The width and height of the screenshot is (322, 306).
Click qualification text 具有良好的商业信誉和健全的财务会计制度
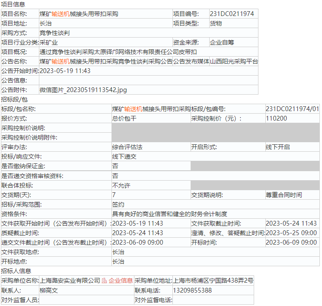(169, 214)
